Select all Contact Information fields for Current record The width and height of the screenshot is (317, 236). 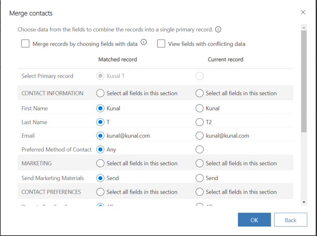[x=199, y=93]
